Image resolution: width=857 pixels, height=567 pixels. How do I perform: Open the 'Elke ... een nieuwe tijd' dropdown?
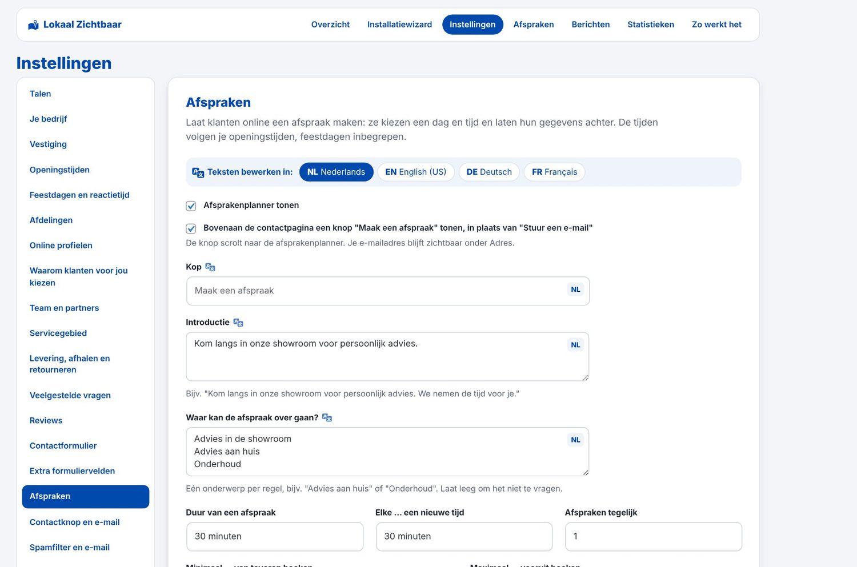click(464, 537)
